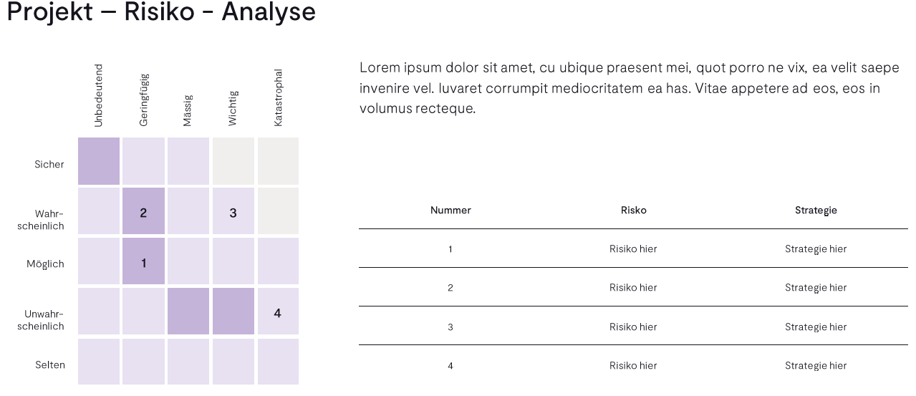Click the Unbedeutend column header

(99, 96)
